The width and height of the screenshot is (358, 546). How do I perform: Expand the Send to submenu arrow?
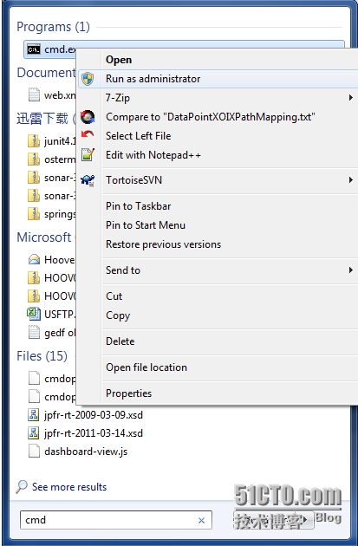pos(351,270)
